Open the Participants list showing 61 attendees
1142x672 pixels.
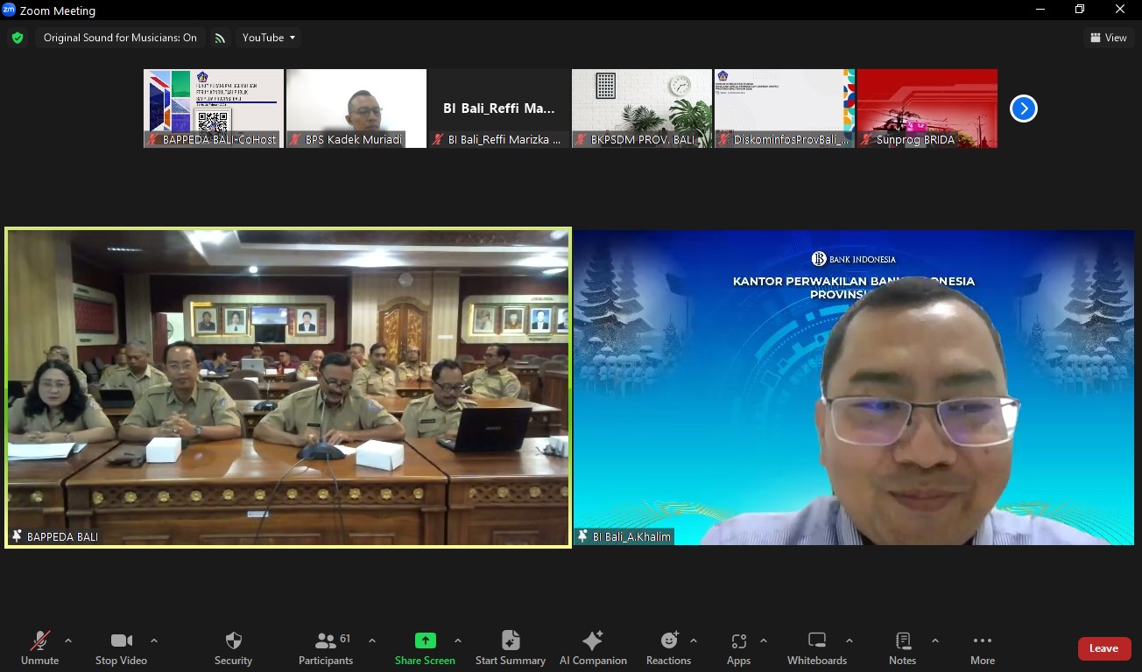pyautogui.click(x=325, y=641)
